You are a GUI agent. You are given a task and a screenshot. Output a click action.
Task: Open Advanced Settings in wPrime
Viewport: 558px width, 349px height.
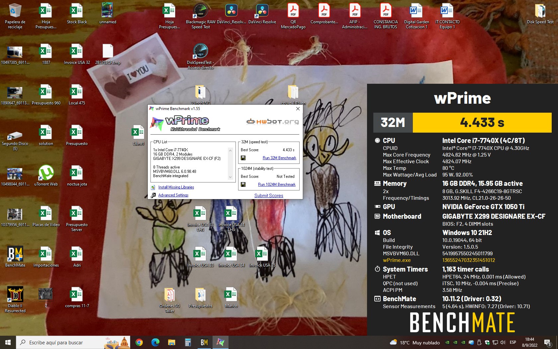(173, 195)
